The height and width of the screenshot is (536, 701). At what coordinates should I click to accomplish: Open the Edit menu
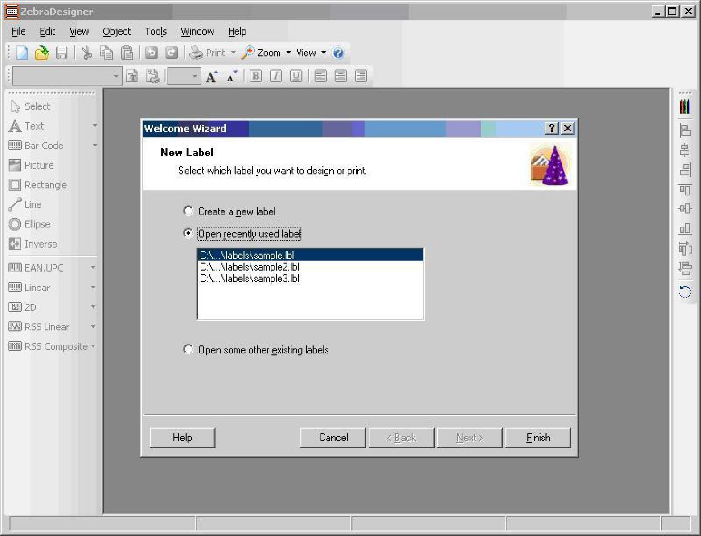pyautogui.click(x=47, y=32)
